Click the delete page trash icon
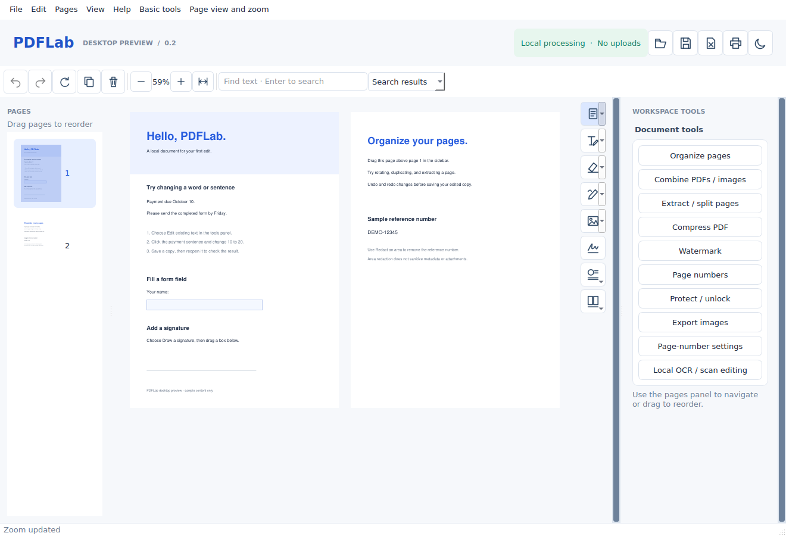 pos(113,82)
